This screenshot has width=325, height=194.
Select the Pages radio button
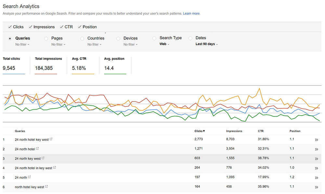click(46, 38)
